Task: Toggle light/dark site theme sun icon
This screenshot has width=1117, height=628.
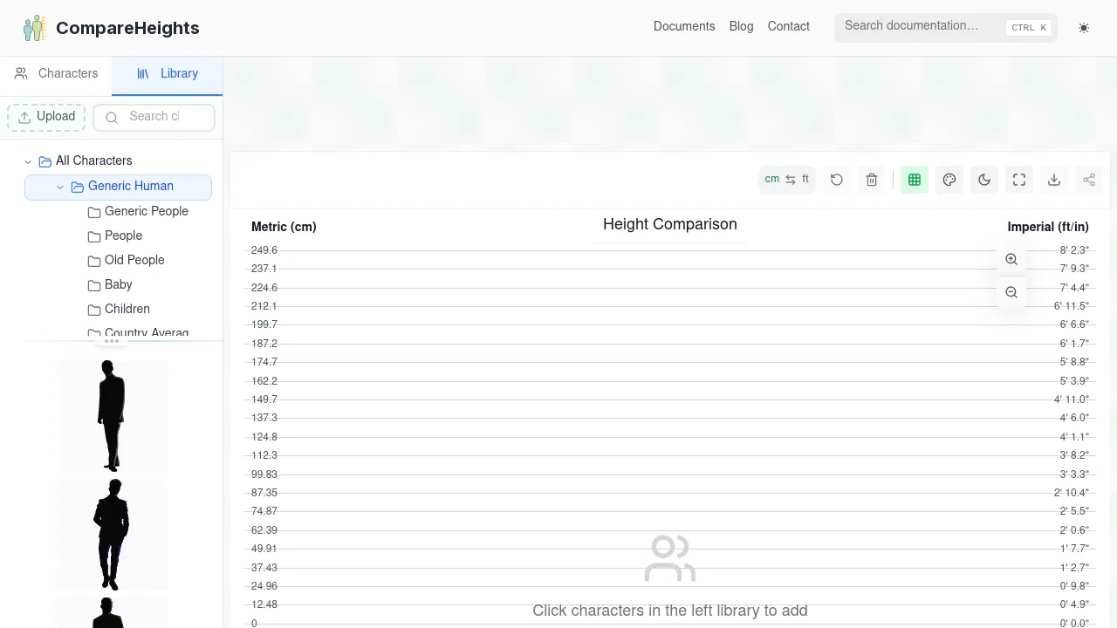Action: pyautogui.click(x=1084, y=28)
